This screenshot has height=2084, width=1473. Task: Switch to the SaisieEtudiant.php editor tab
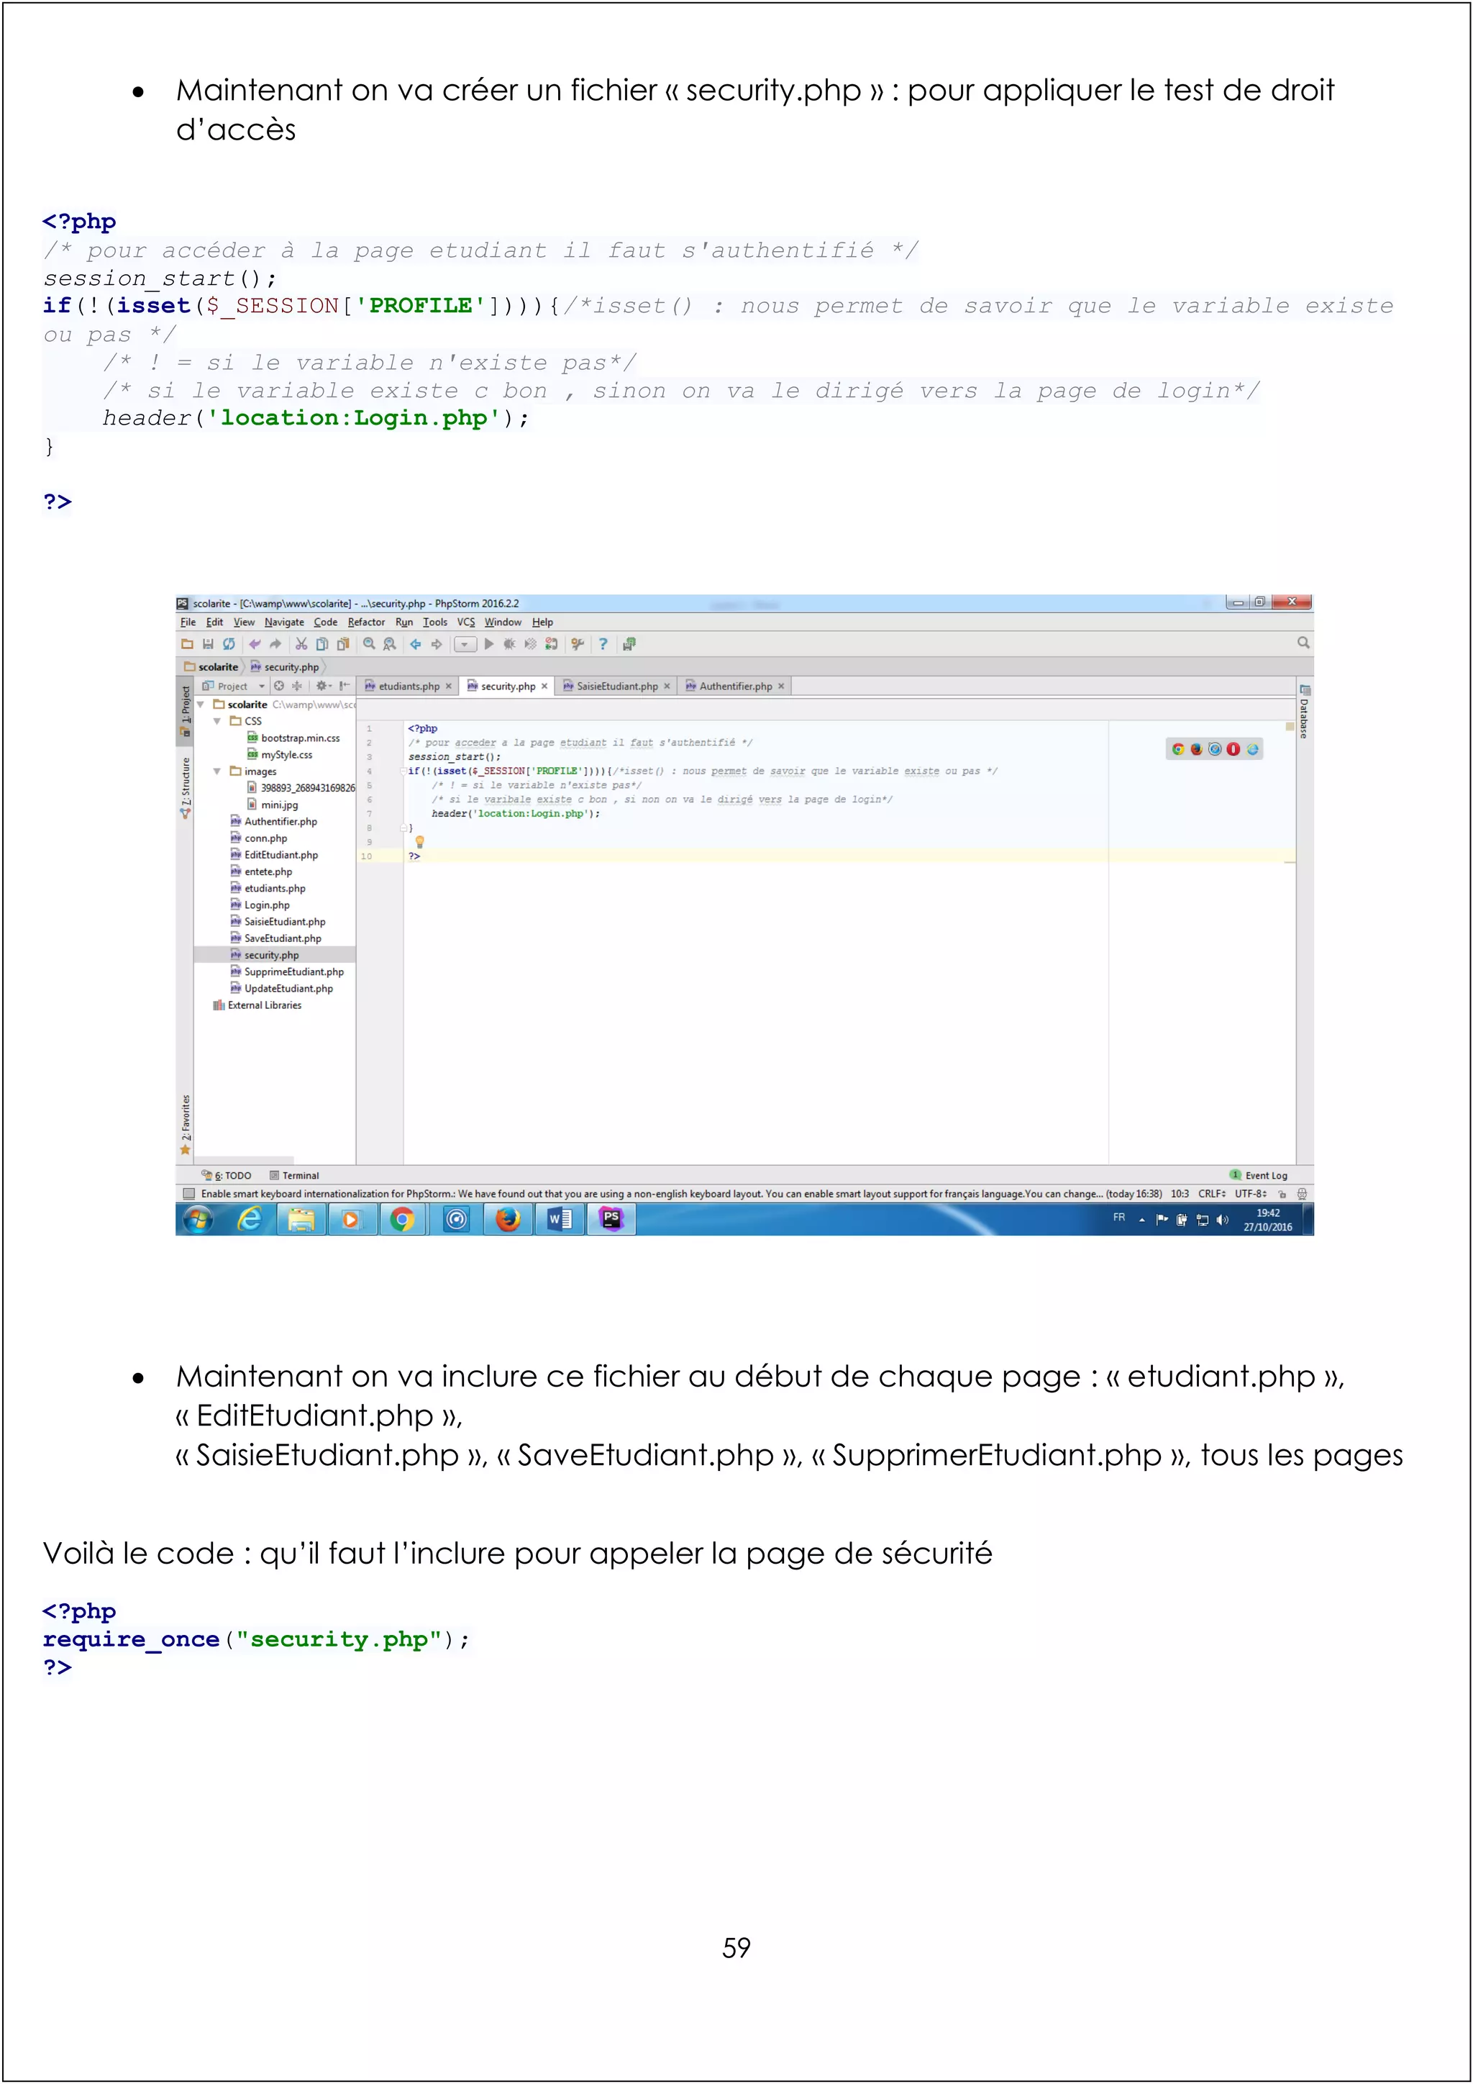tap(617, 687)
